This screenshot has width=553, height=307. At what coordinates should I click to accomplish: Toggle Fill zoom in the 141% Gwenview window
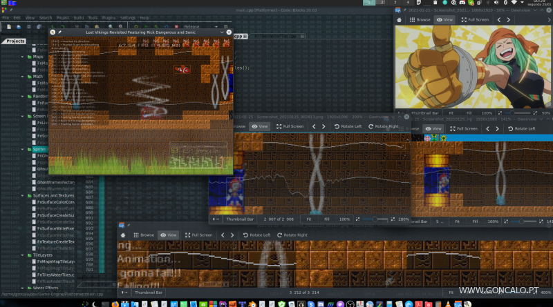(475, 222)
